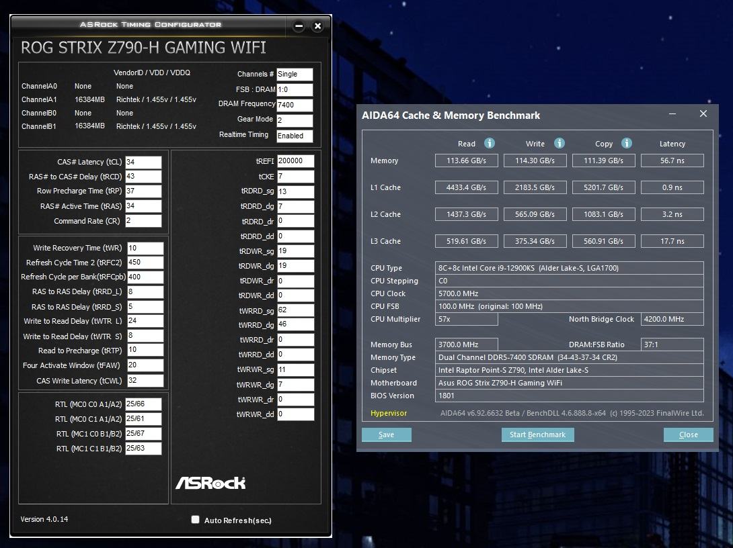Click the CPU Multiplier value 57x
Screen dimensions: 733x548
coord(467,319)
